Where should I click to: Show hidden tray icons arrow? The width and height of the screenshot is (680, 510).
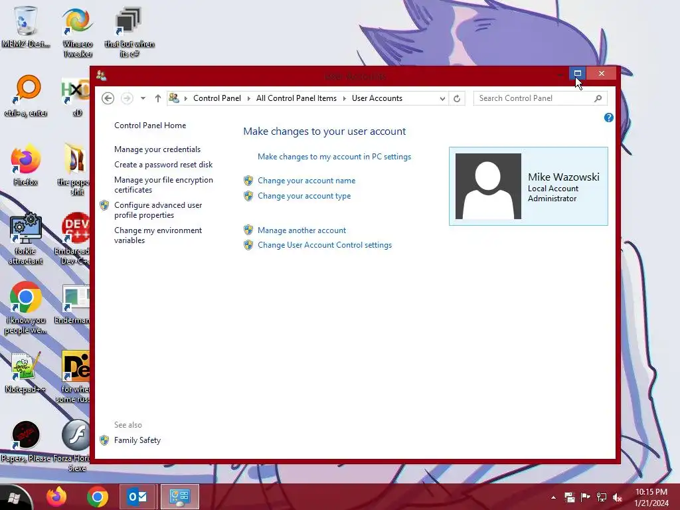click(553, 497)
